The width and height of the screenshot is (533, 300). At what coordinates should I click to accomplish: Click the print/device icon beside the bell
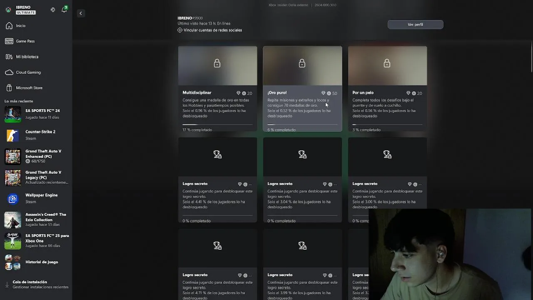point(53,10)
